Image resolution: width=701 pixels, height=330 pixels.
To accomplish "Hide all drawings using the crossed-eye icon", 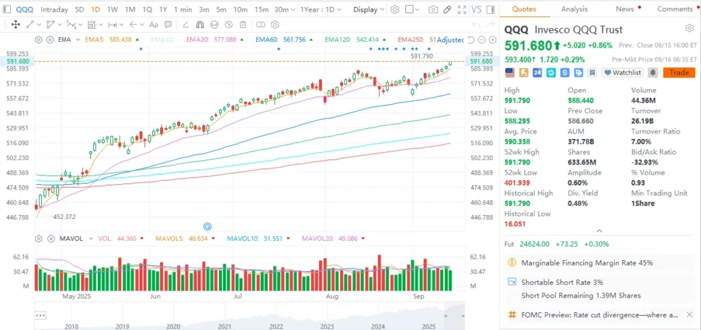I will pos(229,25).
